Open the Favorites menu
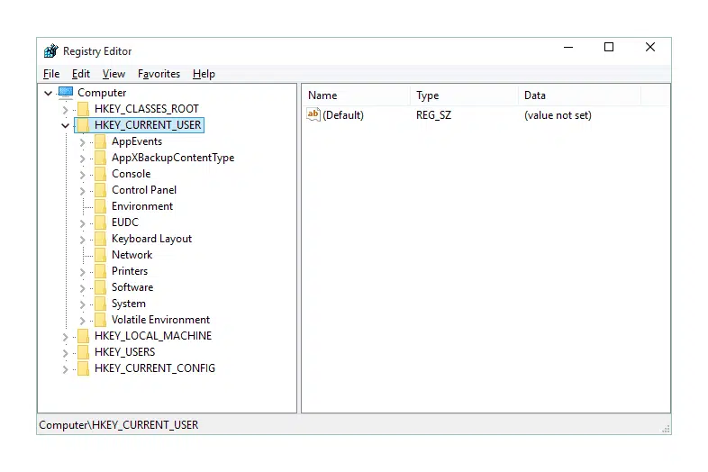 point(159,74)
